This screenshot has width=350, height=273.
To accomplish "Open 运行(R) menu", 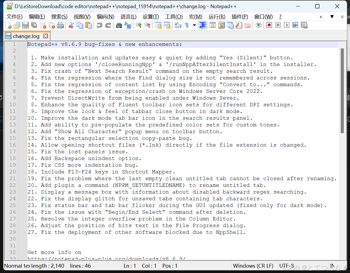I will point(217,17).
